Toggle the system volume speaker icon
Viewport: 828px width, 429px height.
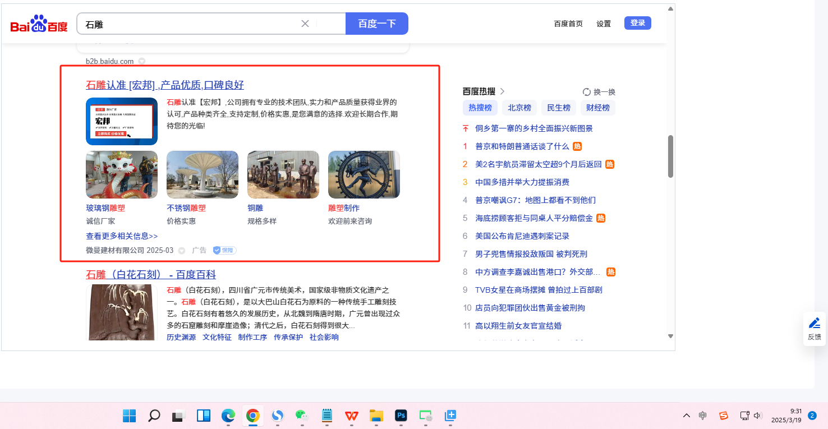[x=758, y=416]
